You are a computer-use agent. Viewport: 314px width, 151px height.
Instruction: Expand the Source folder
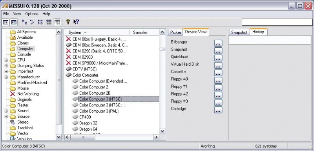coord(6,117)
